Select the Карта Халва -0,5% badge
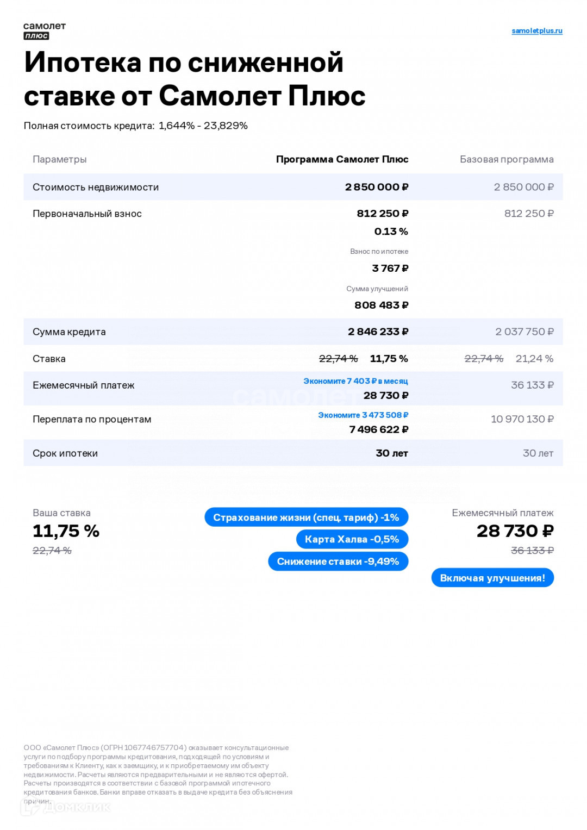 pos(352,539)
